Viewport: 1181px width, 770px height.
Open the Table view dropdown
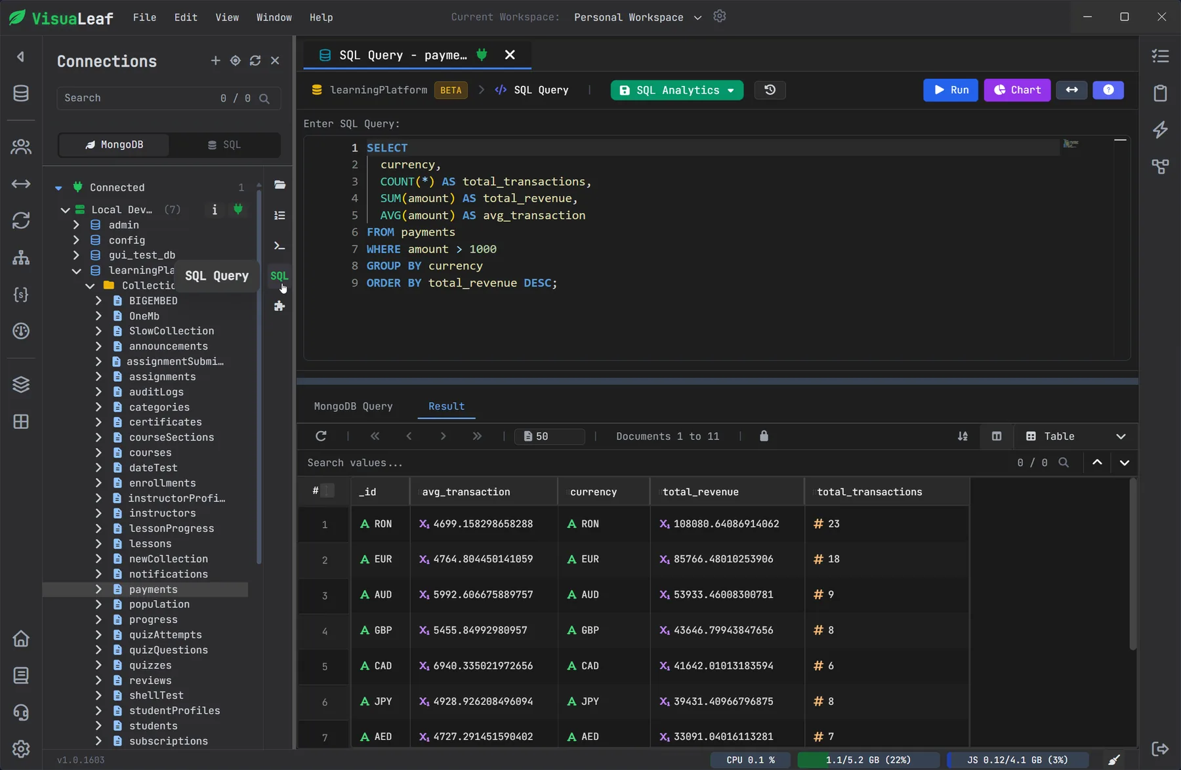pos(1076,436)
